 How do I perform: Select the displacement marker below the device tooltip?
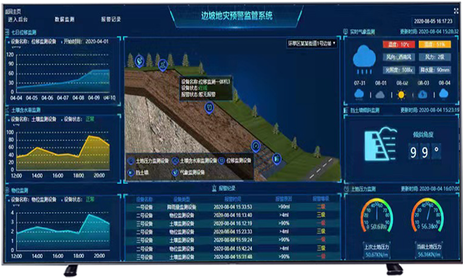tap(208, 107)
